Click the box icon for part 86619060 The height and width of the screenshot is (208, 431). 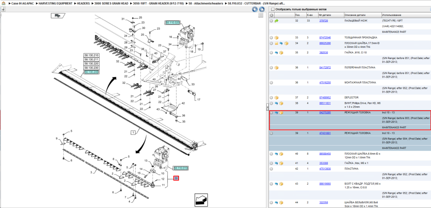(281, 184)
